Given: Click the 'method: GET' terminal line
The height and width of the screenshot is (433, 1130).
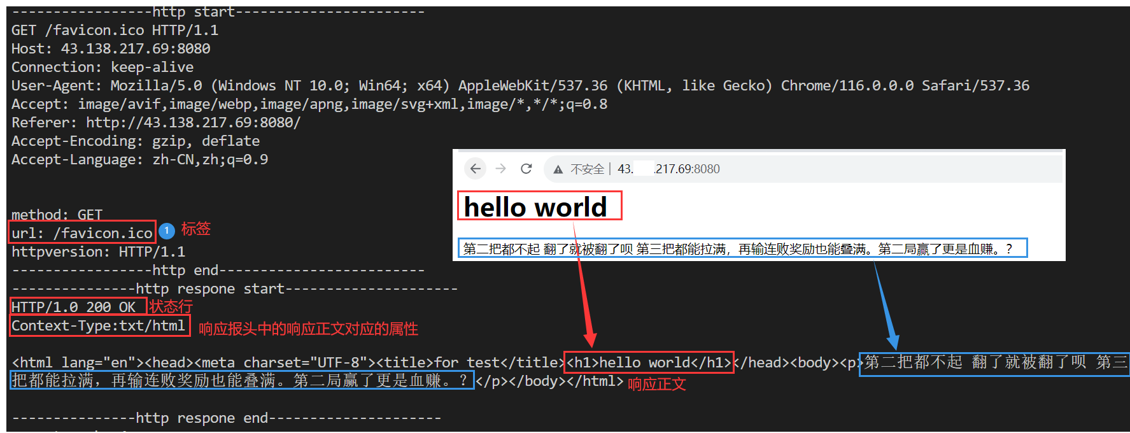Looking at the screenshot, I should pyautogui.click(x=57, y=215).
